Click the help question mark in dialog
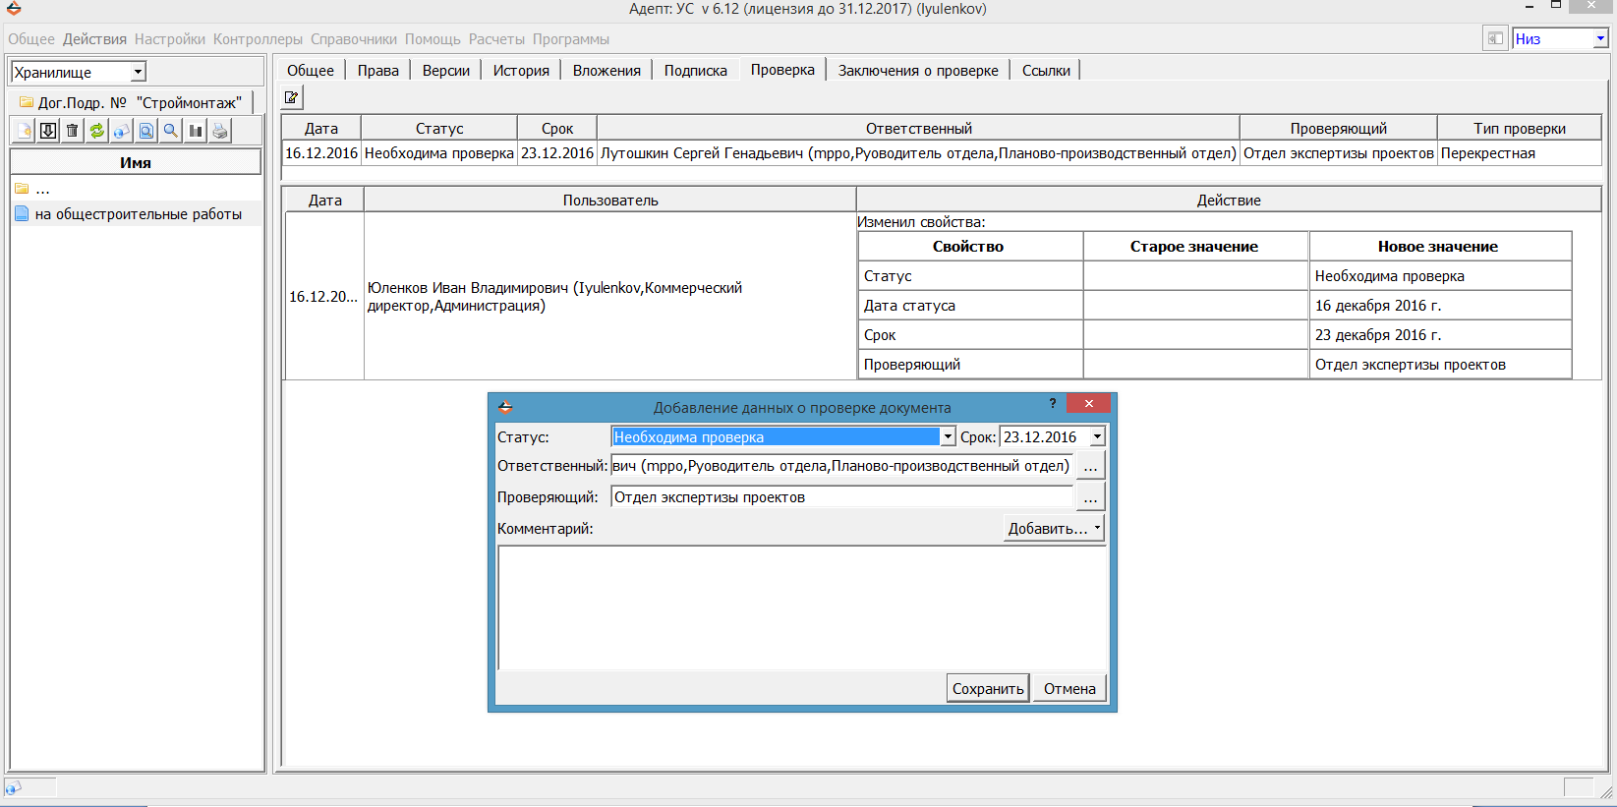The image size is (1617, 807). pyautogui.click(x=1053, y=403)
